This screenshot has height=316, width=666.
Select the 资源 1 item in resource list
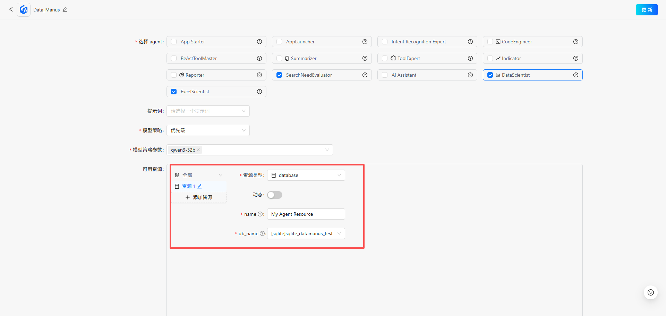point(187,186)
